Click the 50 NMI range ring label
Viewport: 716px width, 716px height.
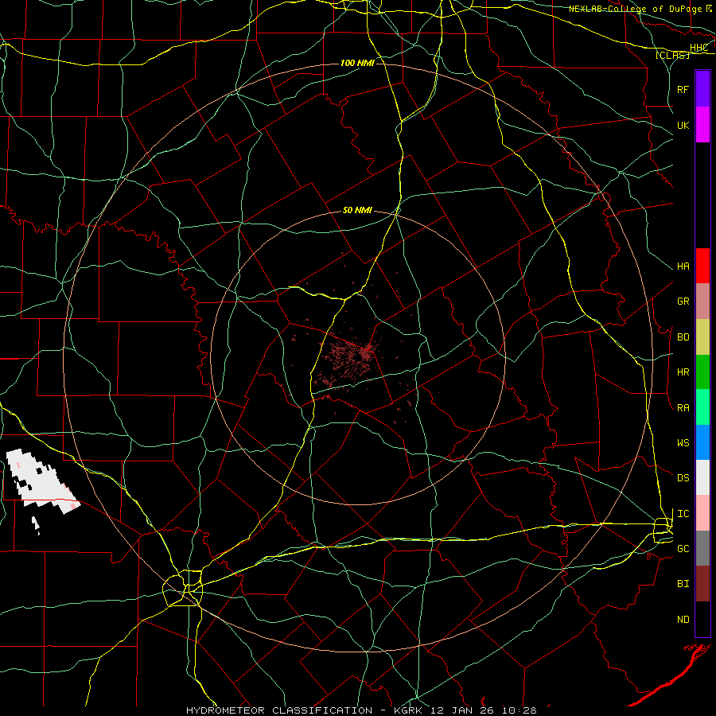click(357, 210)
